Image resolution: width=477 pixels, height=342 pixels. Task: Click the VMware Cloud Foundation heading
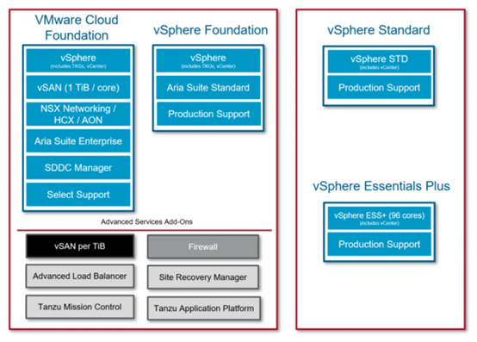pyautogui.click(x=77, y=28)
